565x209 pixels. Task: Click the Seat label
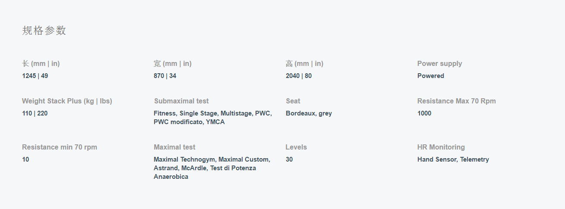click(x=293, y=101)
